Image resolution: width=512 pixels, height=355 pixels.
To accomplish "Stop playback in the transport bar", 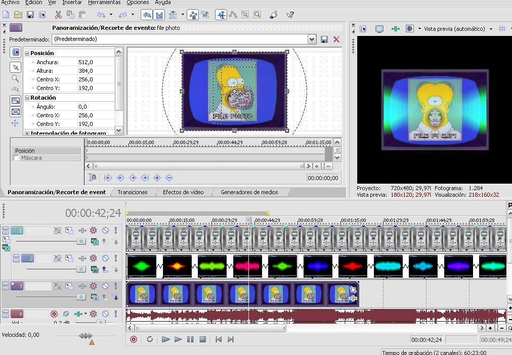I will point(202,339).
